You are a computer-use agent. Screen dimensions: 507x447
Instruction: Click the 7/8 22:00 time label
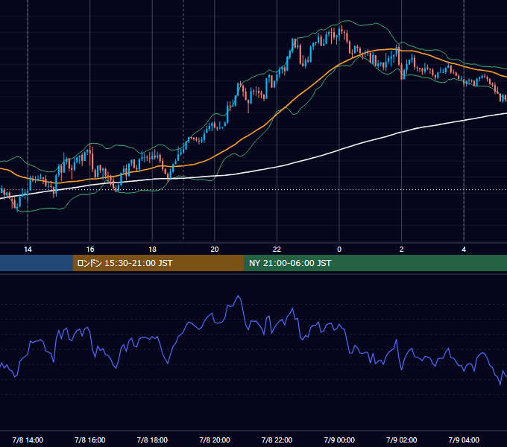pyautogui.click(x=277, y=440)
